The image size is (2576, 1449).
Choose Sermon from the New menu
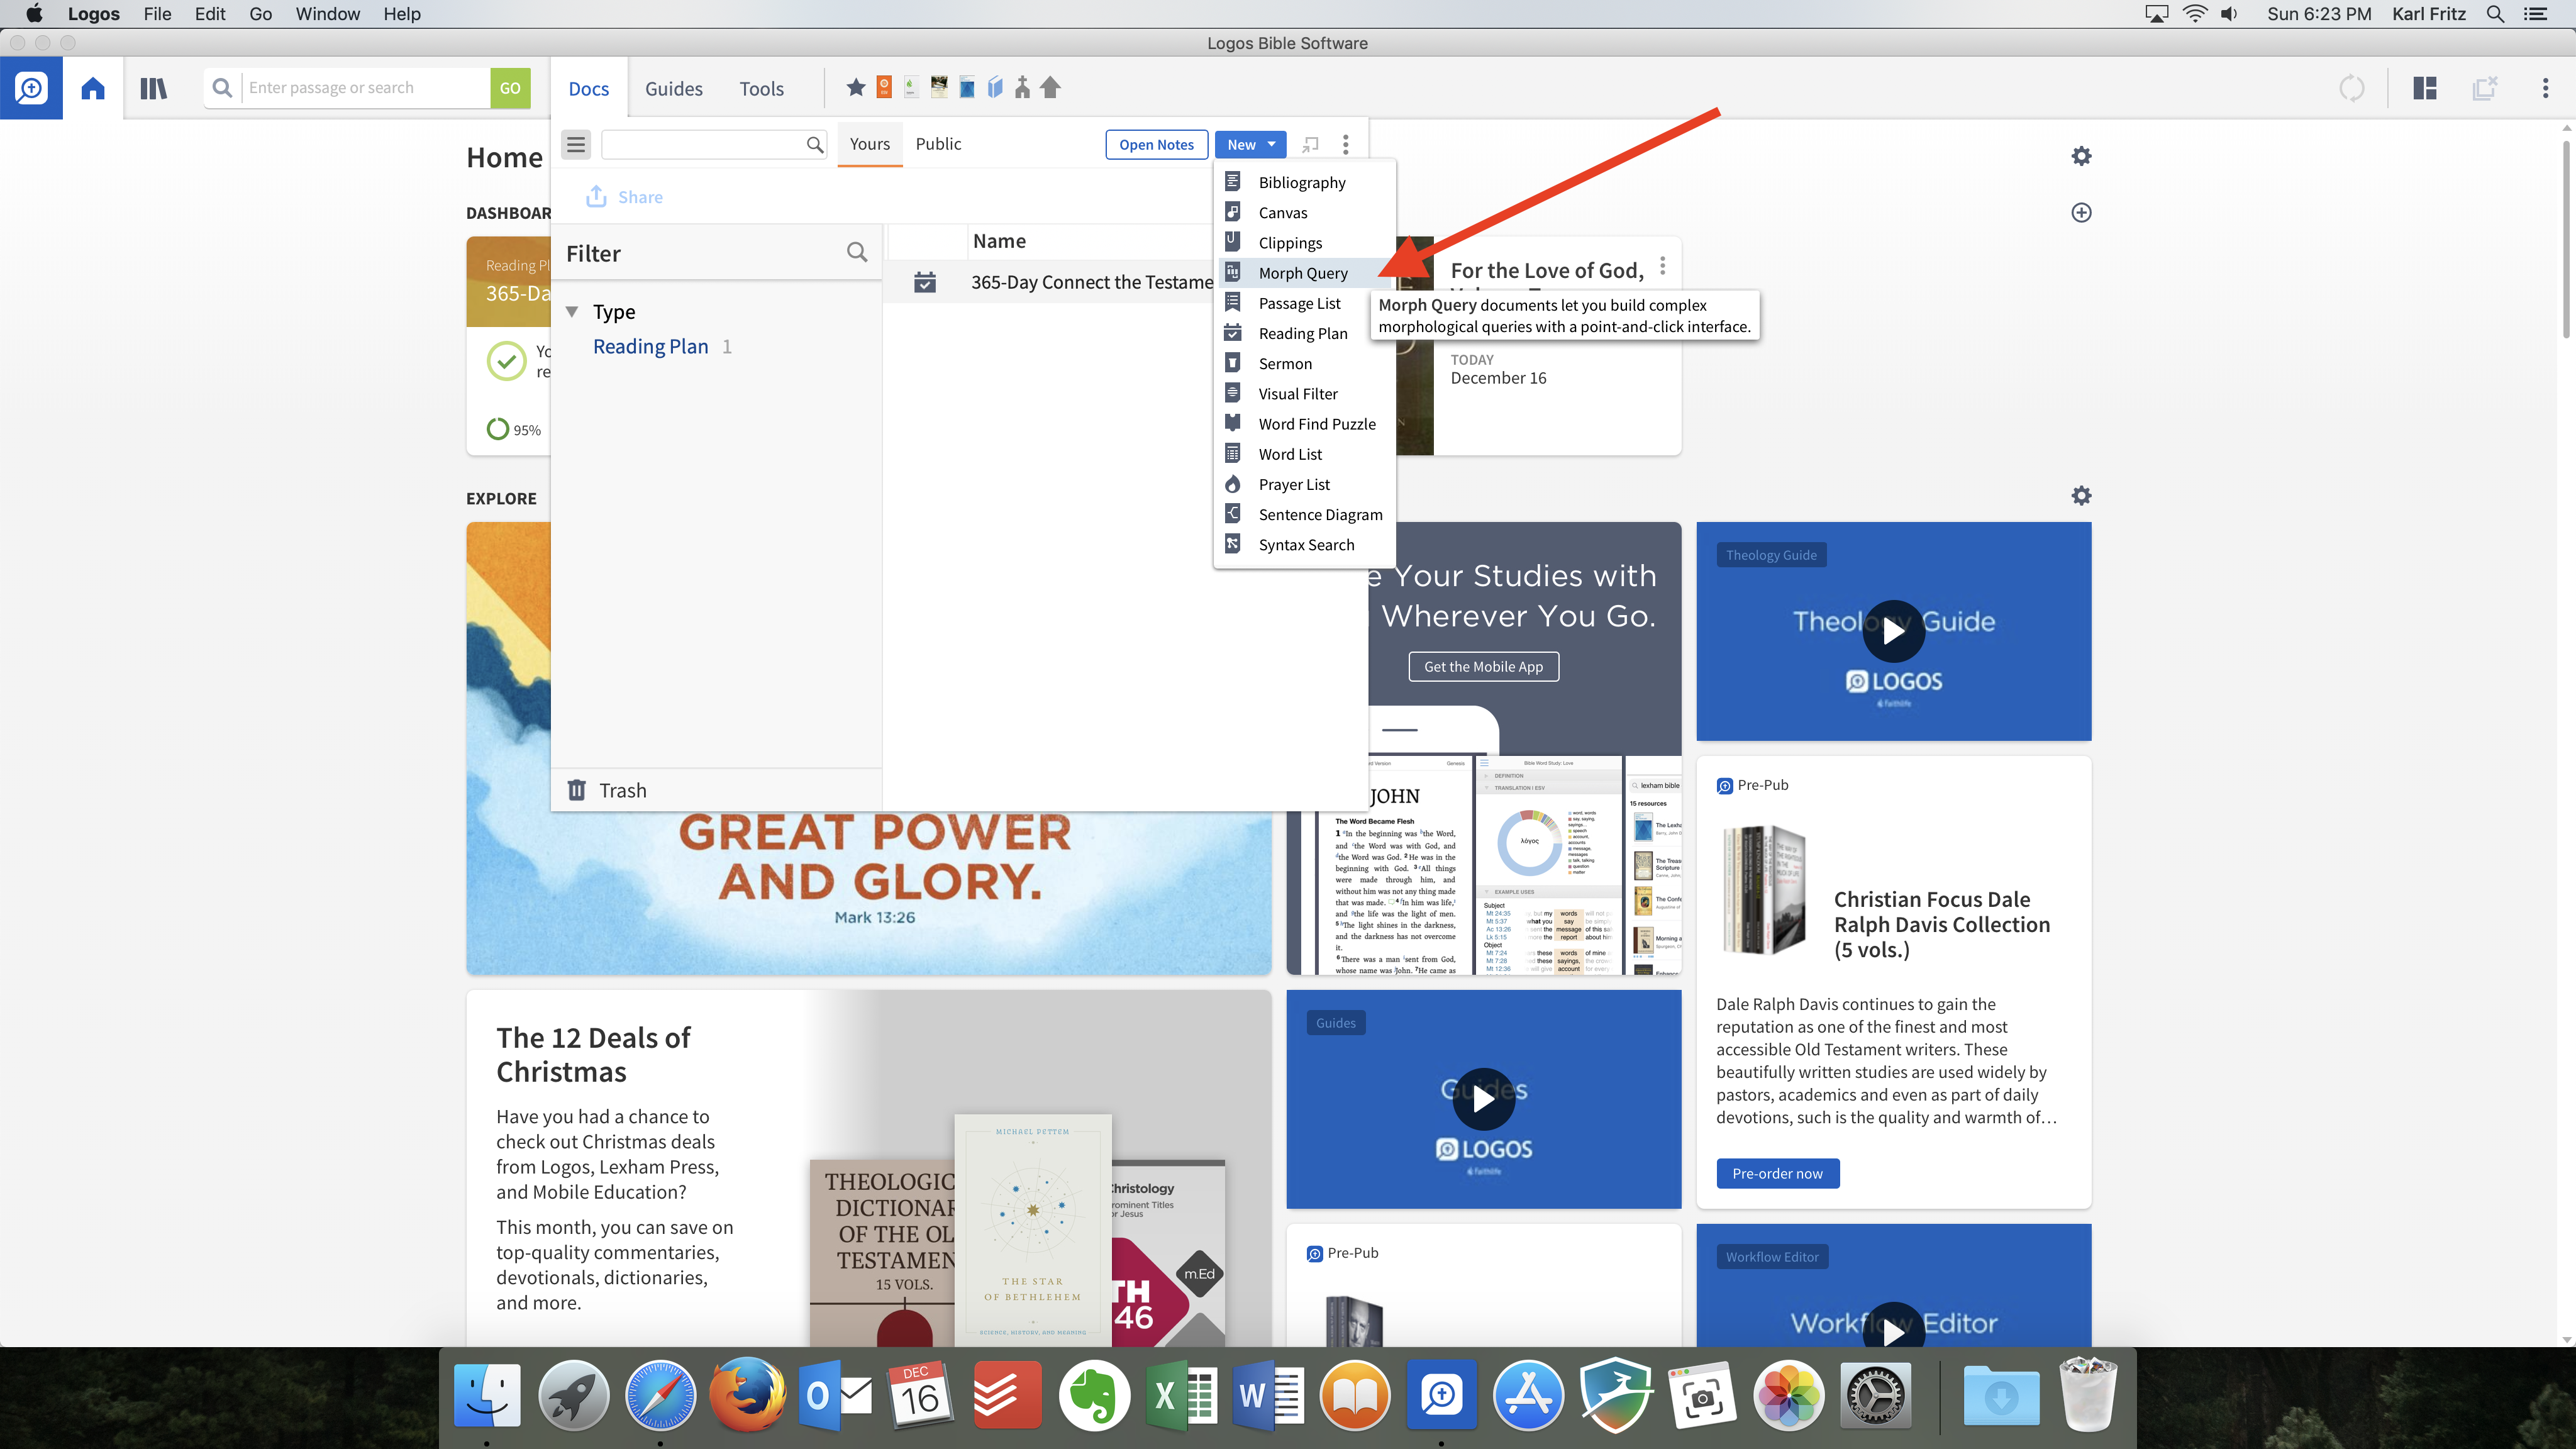pyautogui.click(x=1303, y=364)
